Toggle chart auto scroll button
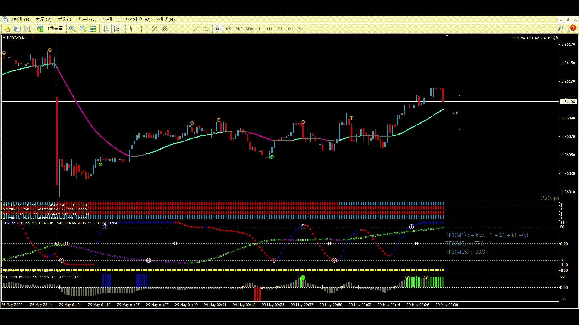The width and height of the screenshot is (579, 325). 106,29
